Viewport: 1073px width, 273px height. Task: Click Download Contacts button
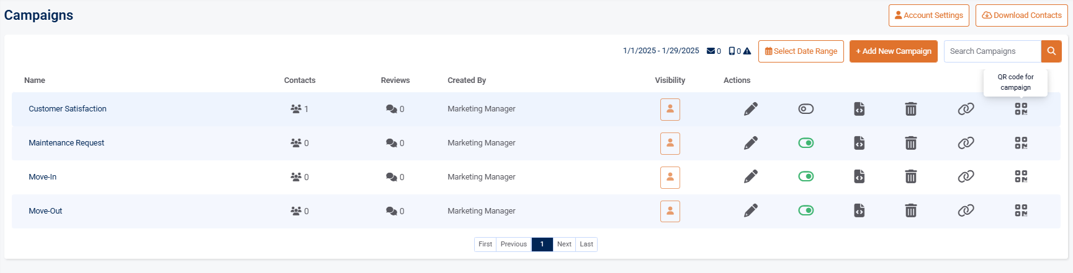click(x=1021, y=15)
